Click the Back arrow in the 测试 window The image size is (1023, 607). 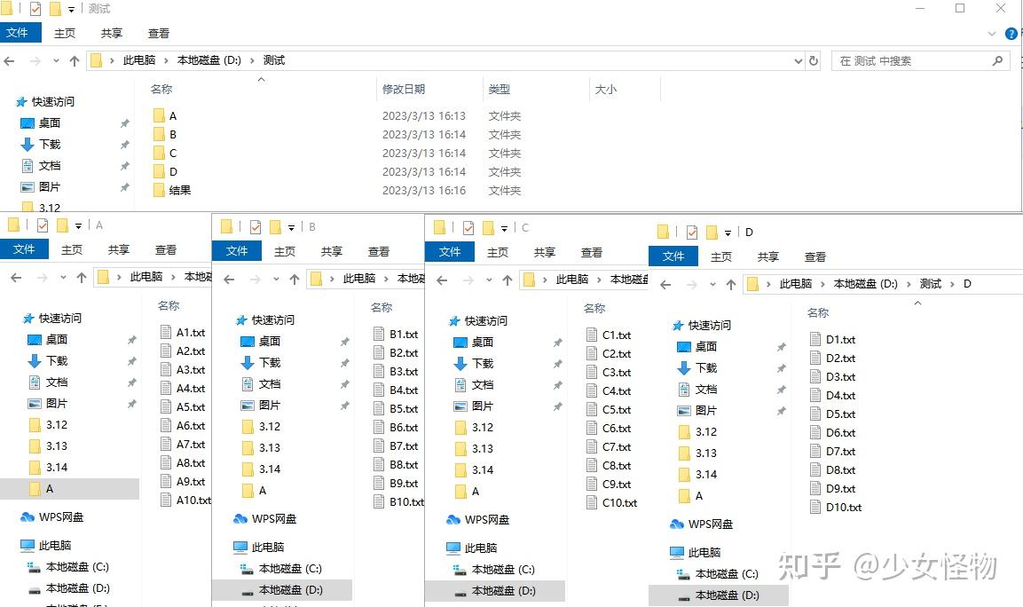pos(10,59)
